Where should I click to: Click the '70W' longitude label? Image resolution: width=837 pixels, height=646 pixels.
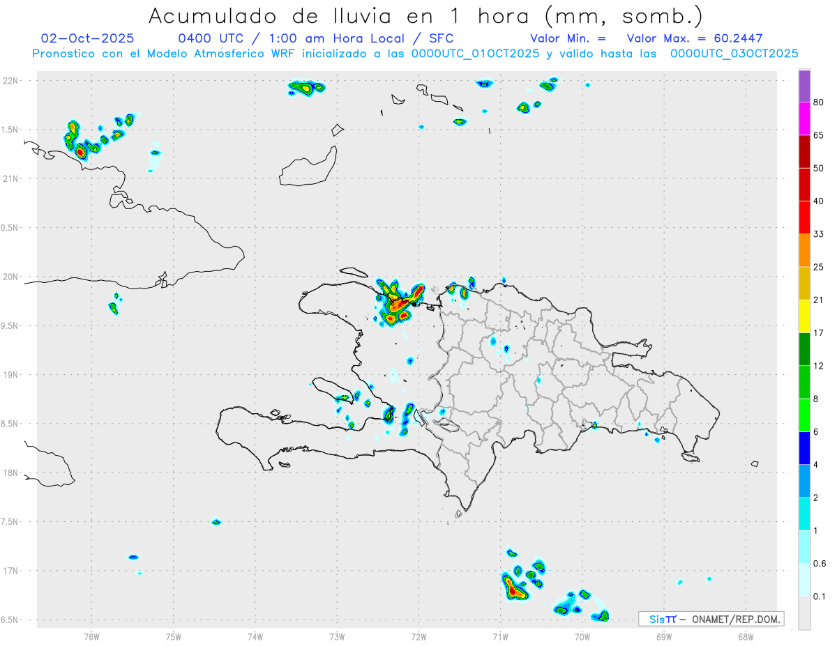pyautogui.click(x=582, y=637)
